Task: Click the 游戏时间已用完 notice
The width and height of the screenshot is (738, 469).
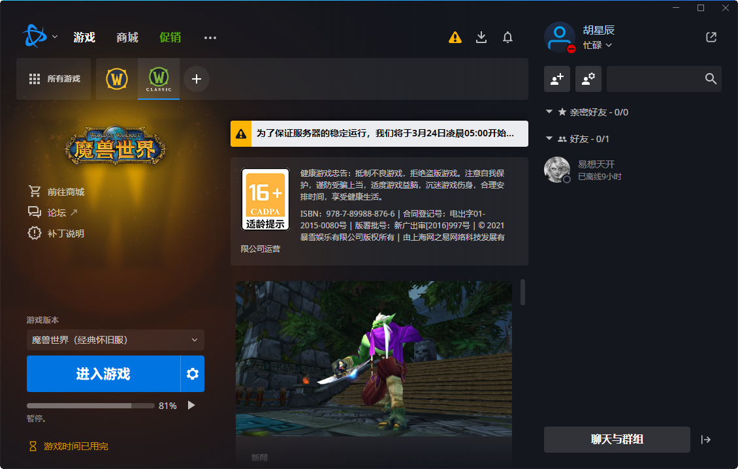Action: pyautogui.click(x=76, y=446)
